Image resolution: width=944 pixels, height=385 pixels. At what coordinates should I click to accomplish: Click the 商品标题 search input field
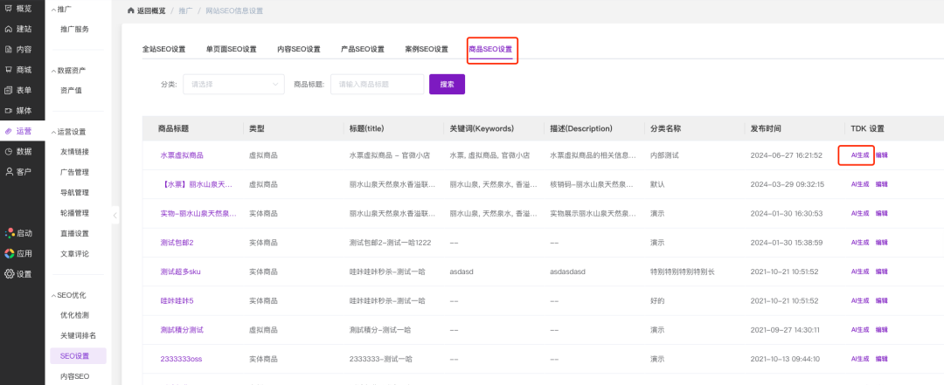(377, 85)
